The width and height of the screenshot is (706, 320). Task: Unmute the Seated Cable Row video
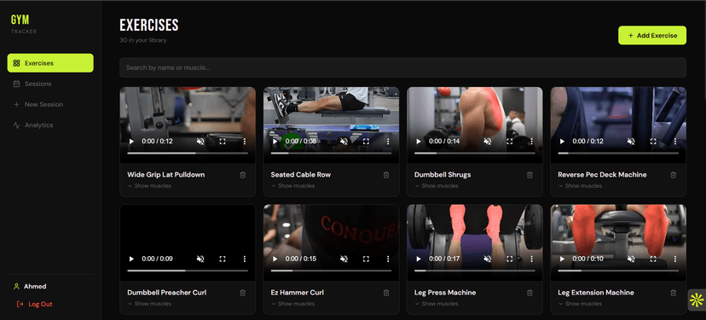[x=344, y=142]
